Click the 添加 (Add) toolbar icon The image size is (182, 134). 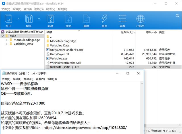68,19
